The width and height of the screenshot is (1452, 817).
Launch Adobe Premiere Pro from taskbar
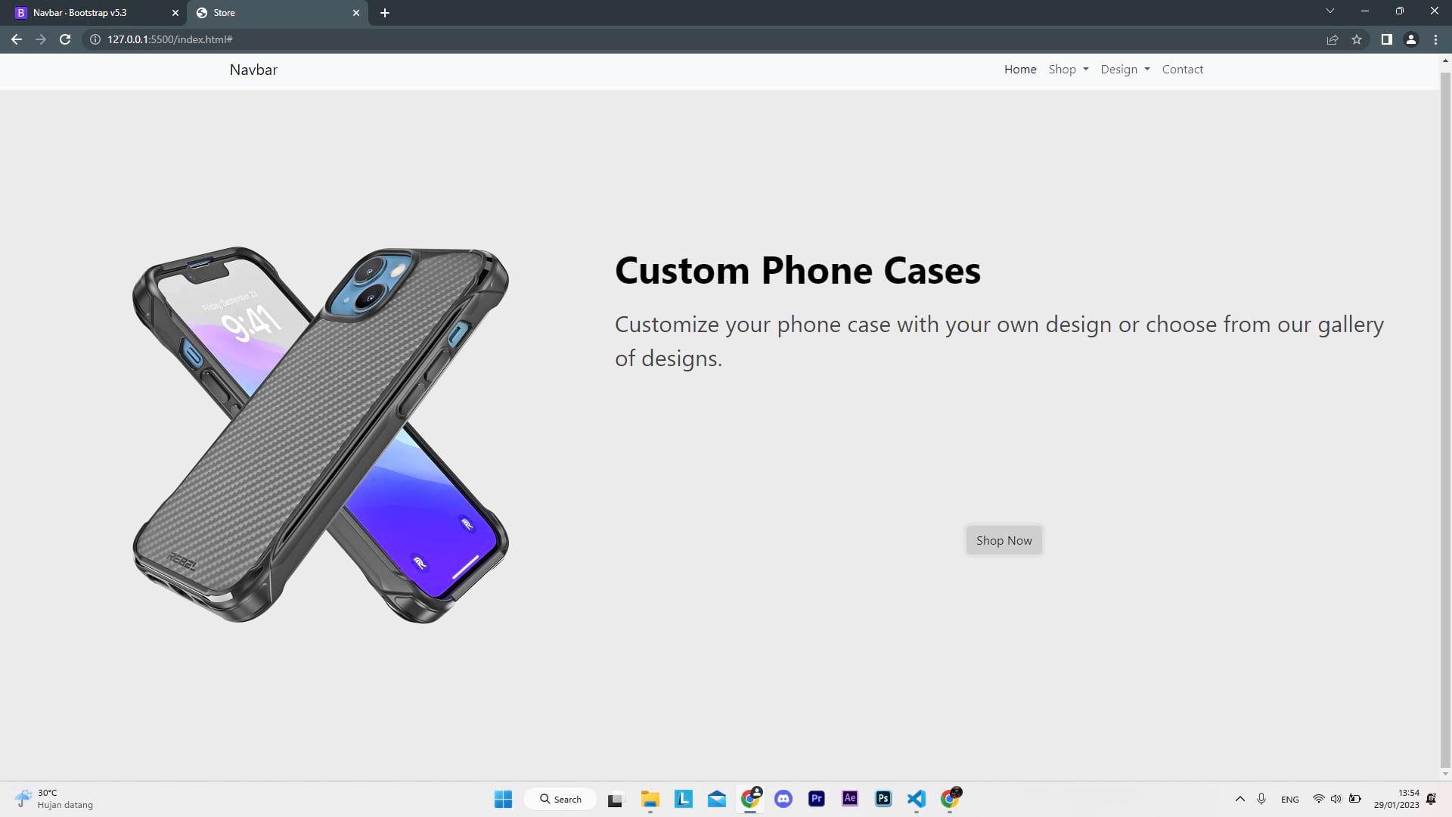[x=817, y=799]
